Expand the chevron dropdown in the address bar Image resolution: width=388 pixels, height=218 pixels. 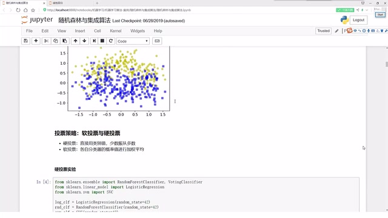tap(367, 10)
